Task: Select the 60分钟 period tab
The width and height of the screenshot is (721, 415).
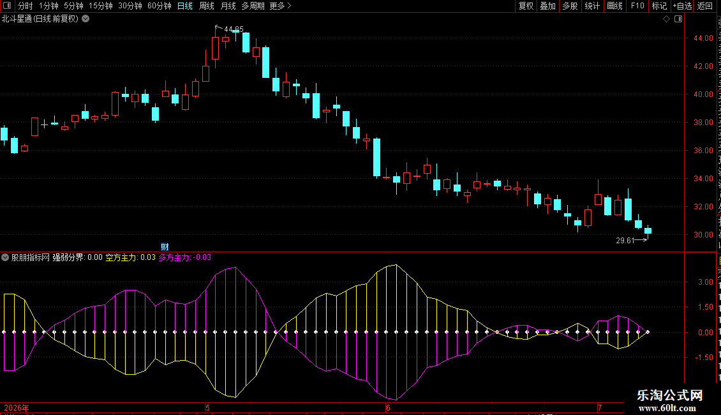Action: point(160,6)
